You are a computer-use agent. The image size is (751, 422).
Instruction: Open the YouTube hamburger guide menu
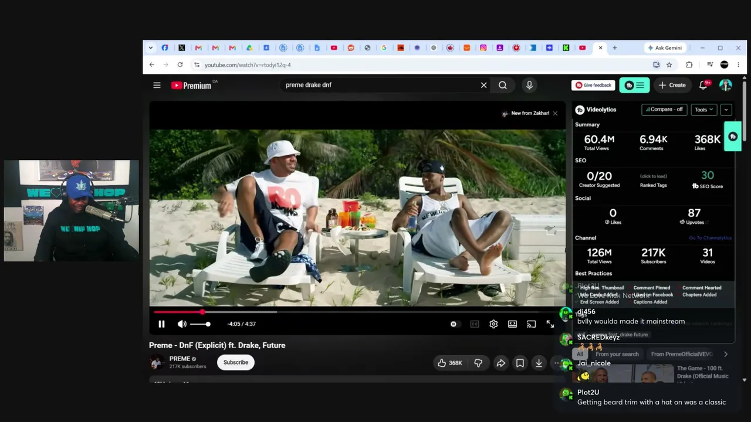pyautogui.click(x=157, y=85)
